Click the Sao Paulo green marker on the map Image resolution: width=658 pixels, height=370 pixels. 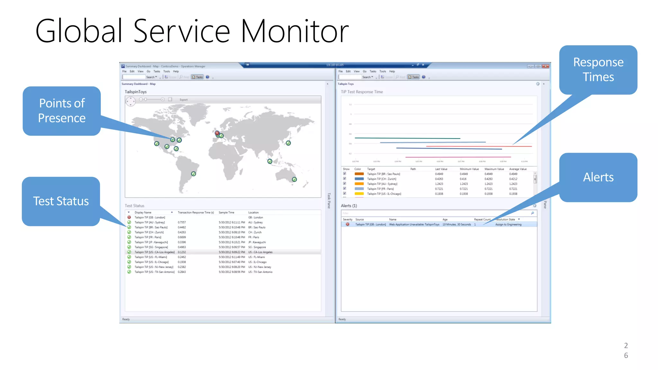coord(193,174)
